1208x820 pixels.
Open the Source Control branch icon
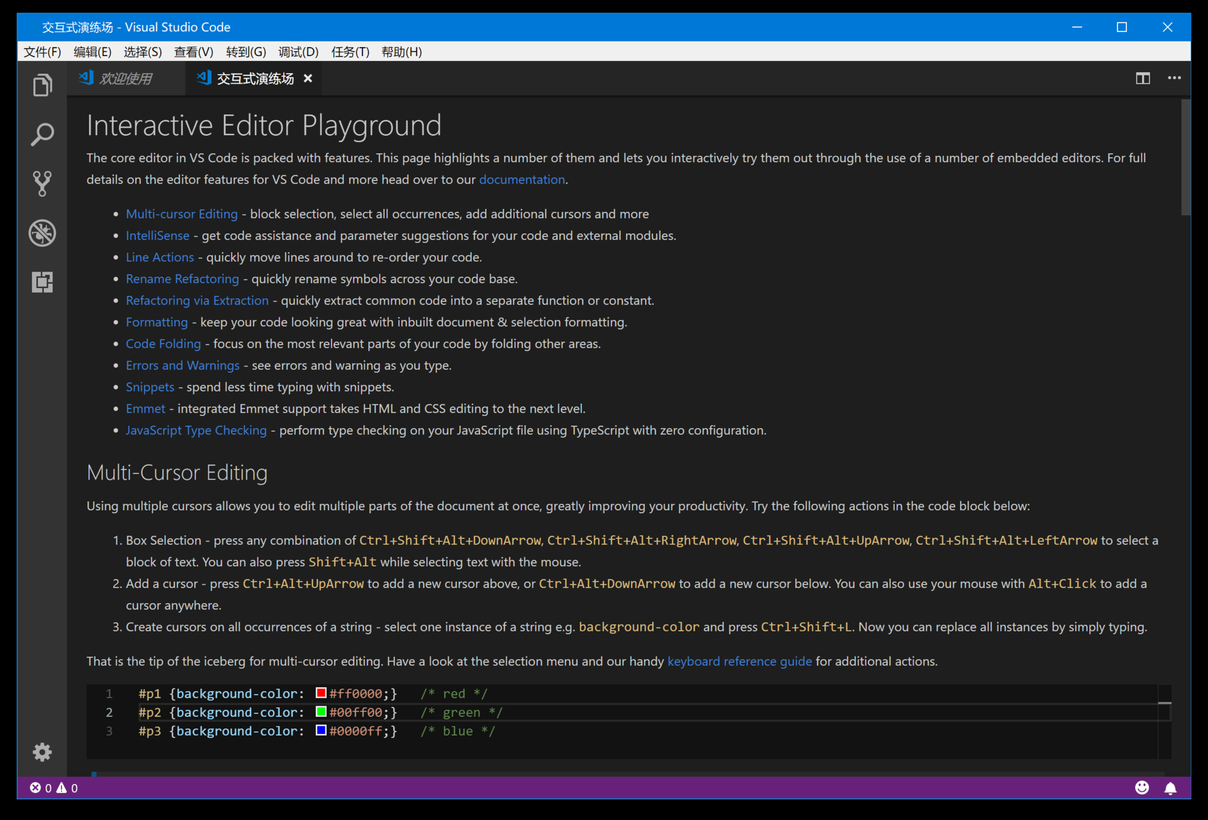pos(42,183)
